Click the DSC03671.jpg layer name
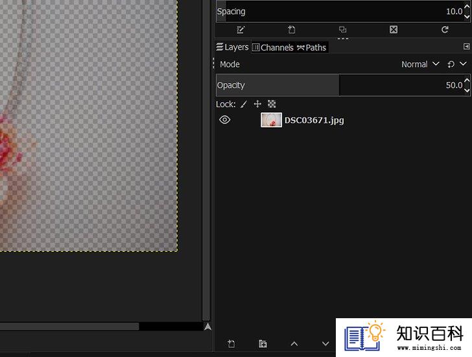This screenshot has height=357, width=472. click(x=314, y=120)
